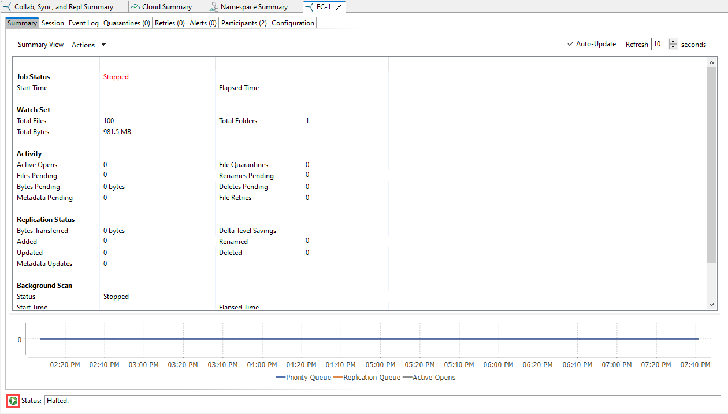Screen dimensions: 728x414
Task: Disable the Auto-Update checkbox
Action: [x=570, y=43]
